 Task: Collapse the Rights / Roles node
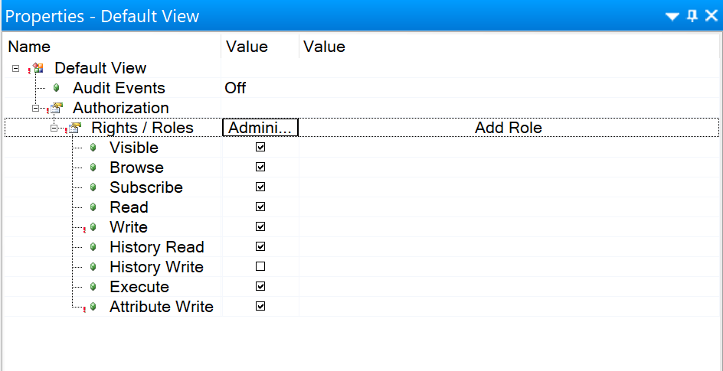[x=54, y=128]
